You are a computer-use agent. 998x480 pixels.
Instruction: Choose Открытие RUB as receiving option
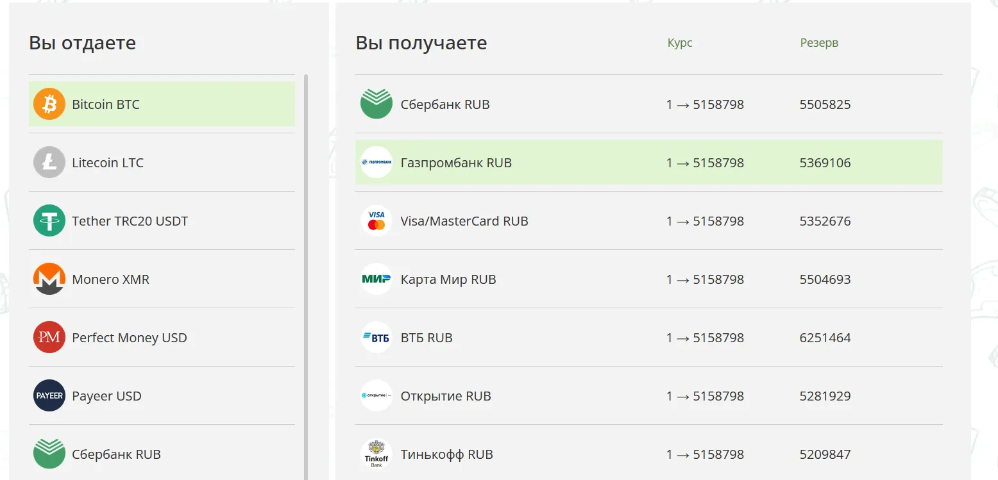(649, 395)
